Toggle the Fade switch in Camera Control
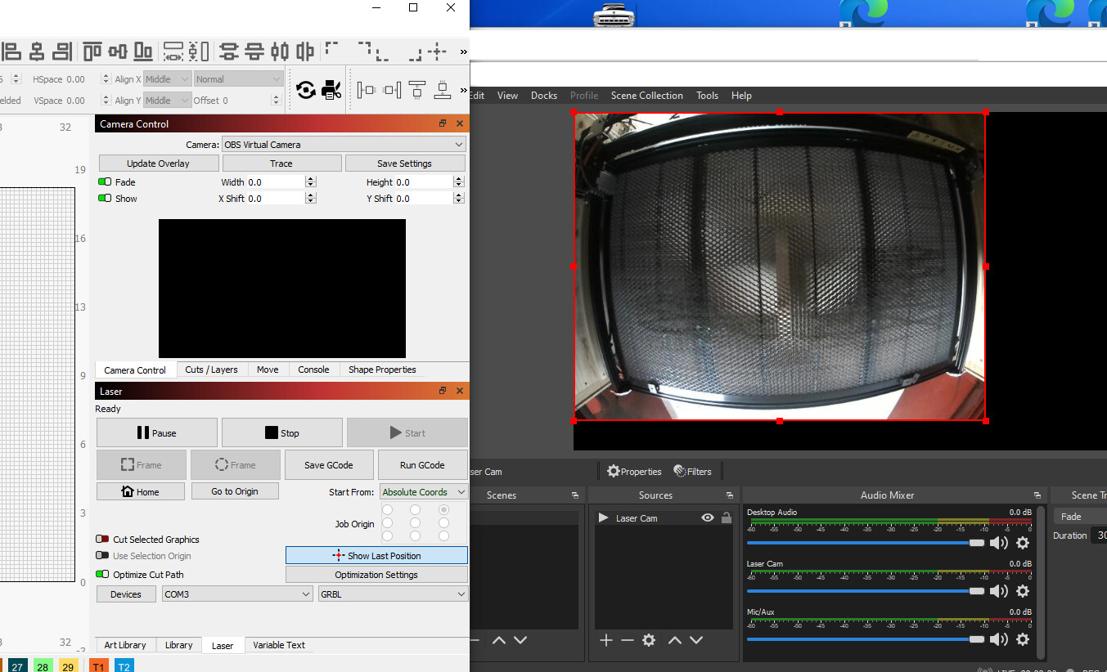1107x672 pixels. tap(105, 182)
